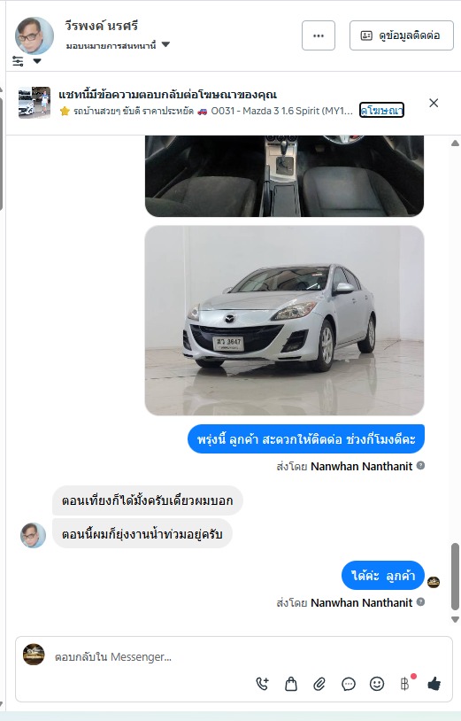Click the filter sliders icon under avatar
461x721 pixels.
[x=18, y=61]
